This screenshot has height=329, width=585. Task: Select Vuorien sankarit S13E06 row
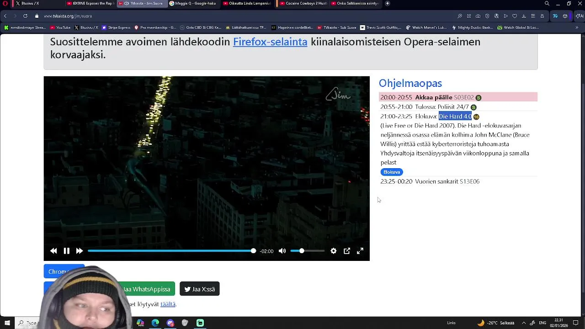click(458, 181)
